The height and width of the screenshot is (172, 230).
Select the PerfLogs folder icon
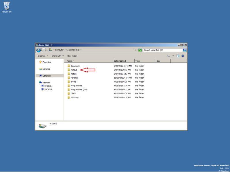(x=69, y=78)
